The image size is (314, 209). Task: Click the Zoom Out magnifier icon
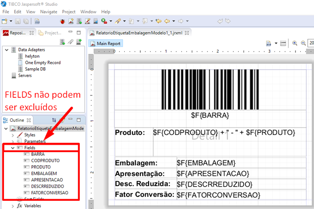coord(303,43)
